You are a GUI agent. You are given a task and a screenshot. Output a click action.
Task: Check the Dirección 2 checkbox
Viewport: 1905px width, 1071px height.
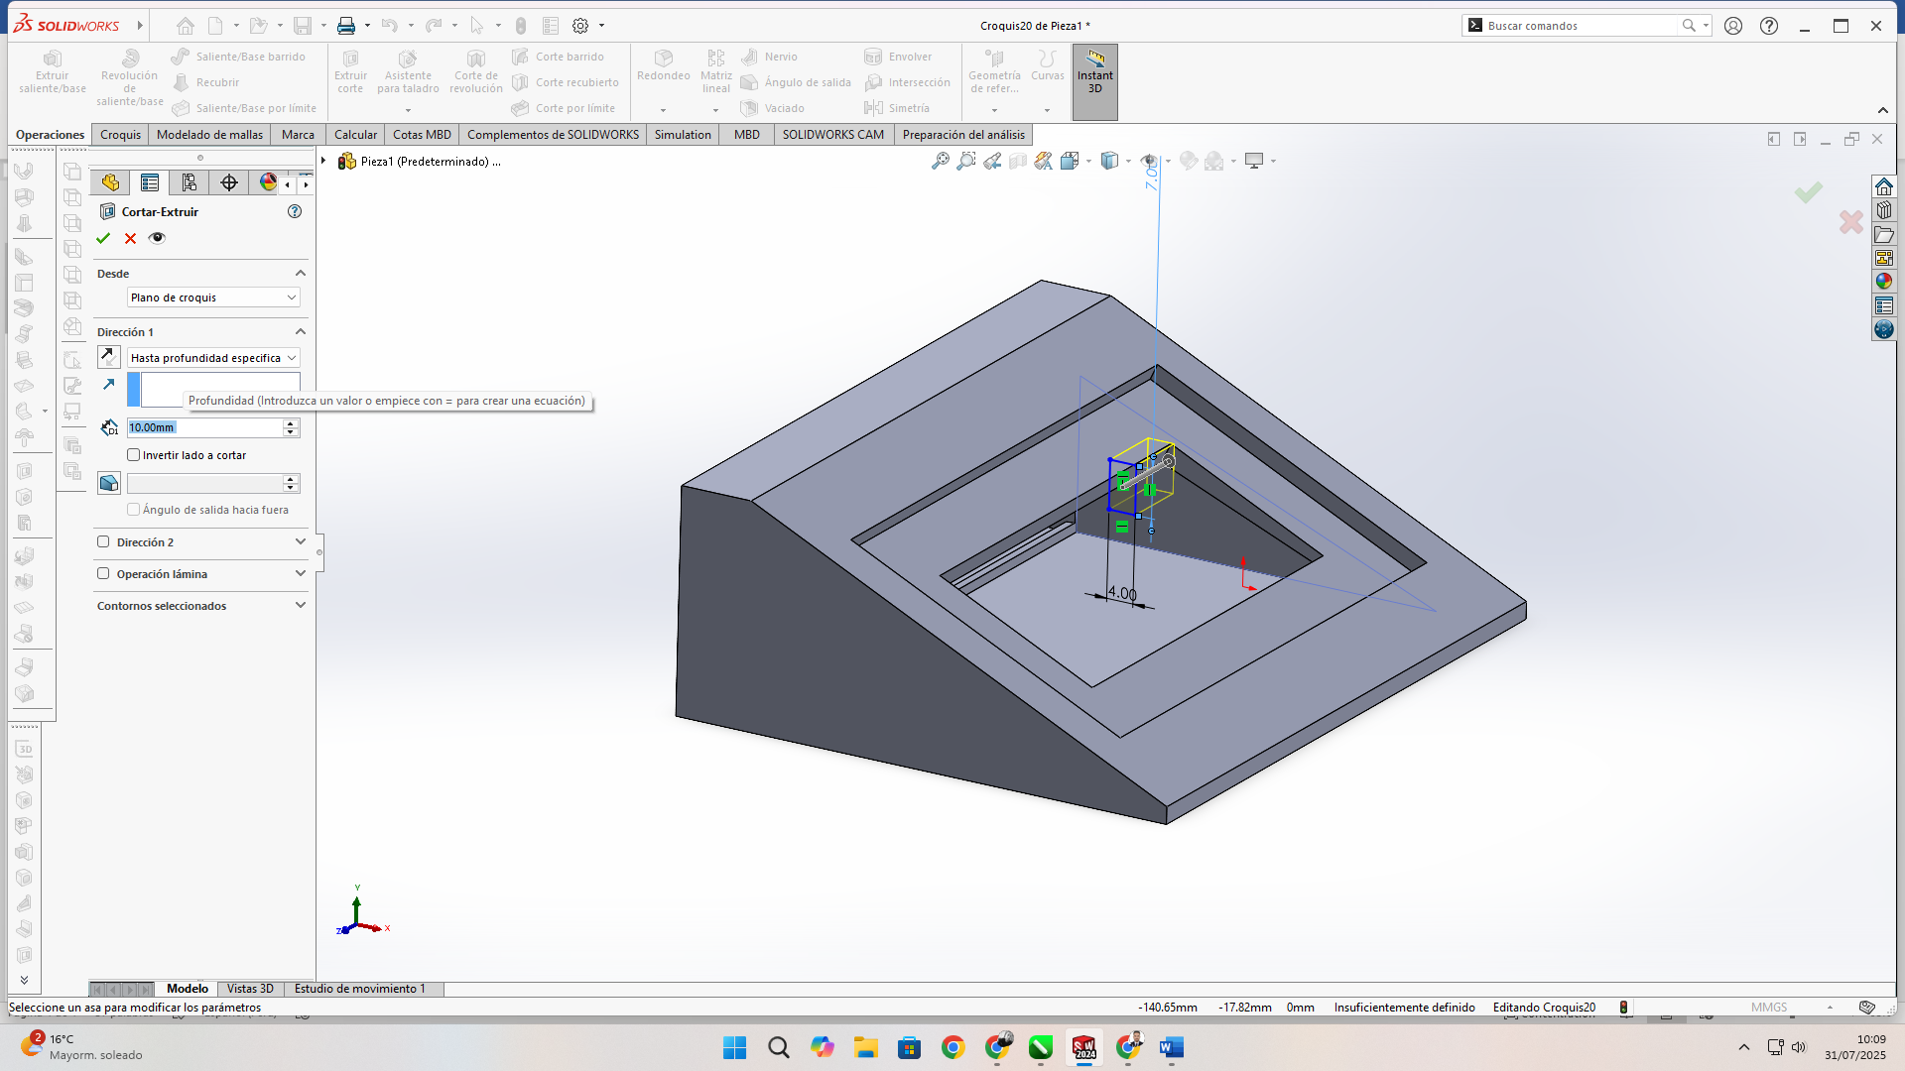click(x=103, y=541)
